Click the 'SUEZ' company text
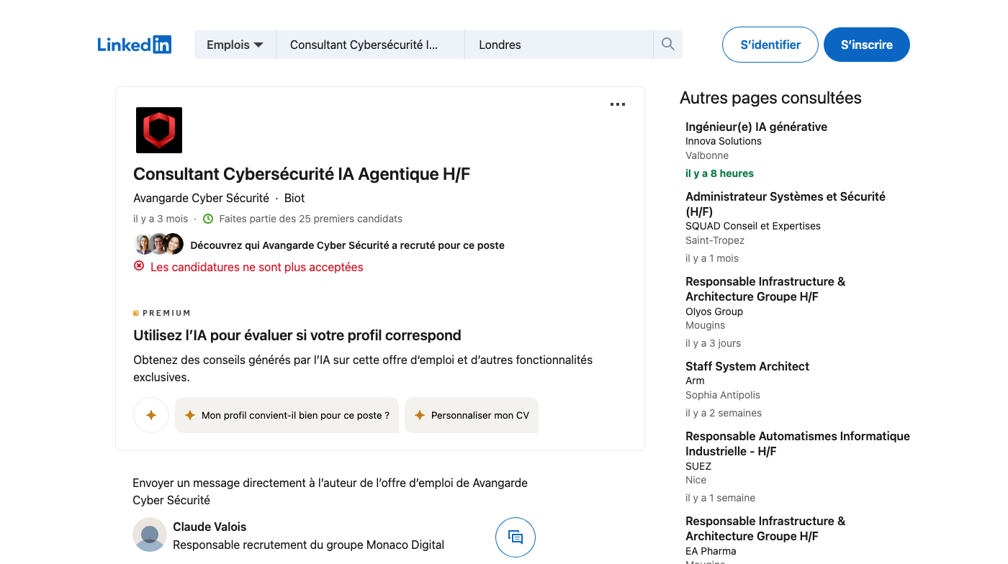Image resolution: width=1008 pixels, height=564 pixels. 698,466
